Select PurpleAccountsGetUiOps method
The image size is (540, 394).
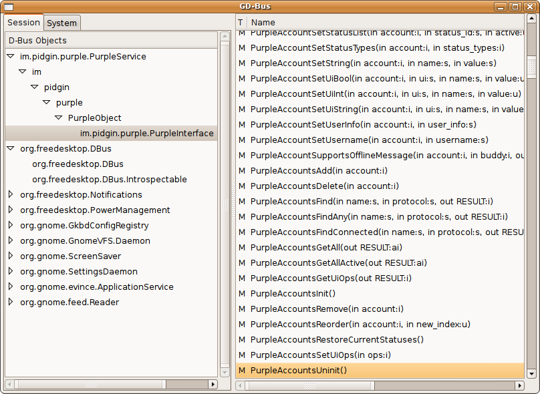pos(380,278)
